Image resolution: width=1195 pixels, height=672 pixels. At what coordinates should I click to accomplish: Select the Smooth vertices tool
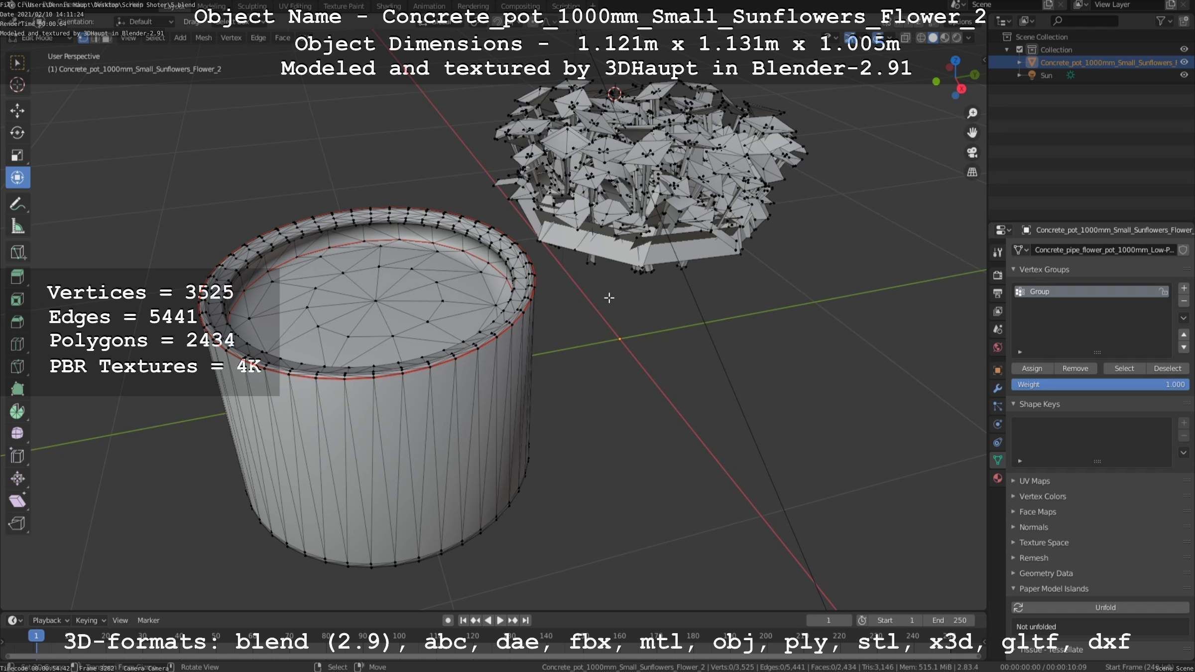point(17,434)
